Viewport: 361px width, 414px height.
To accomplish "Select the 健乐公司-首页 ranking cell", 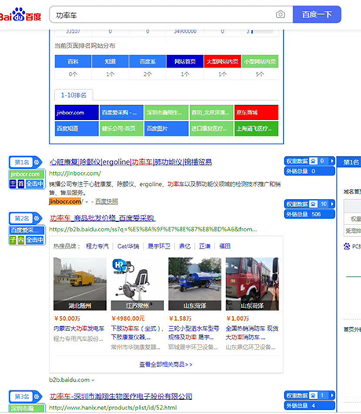I will pos(122,129).
